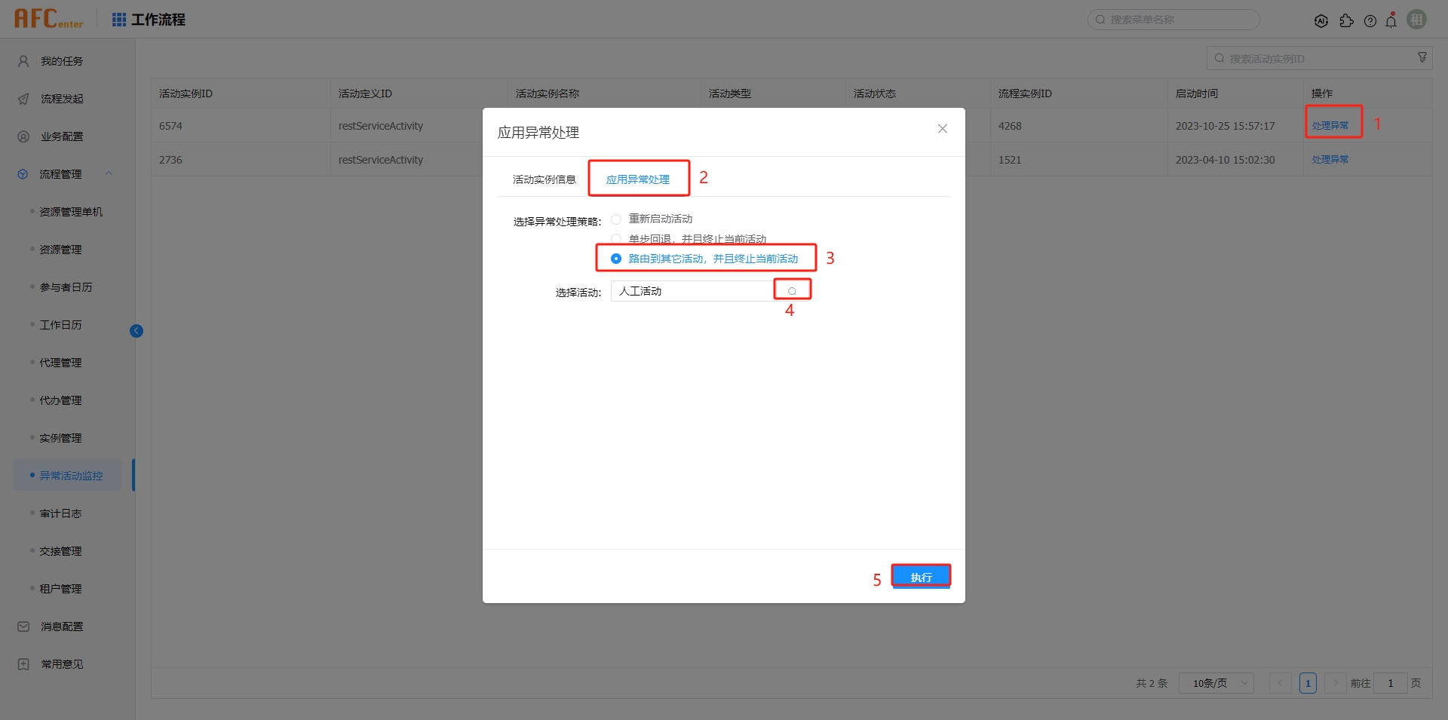Select the 单步回退 radio option

pyautogui.click(x=616, y=239)
